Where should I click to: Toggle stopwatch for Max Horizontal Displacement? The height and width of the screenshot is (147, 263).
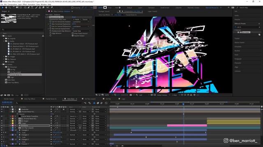[50, 24]
